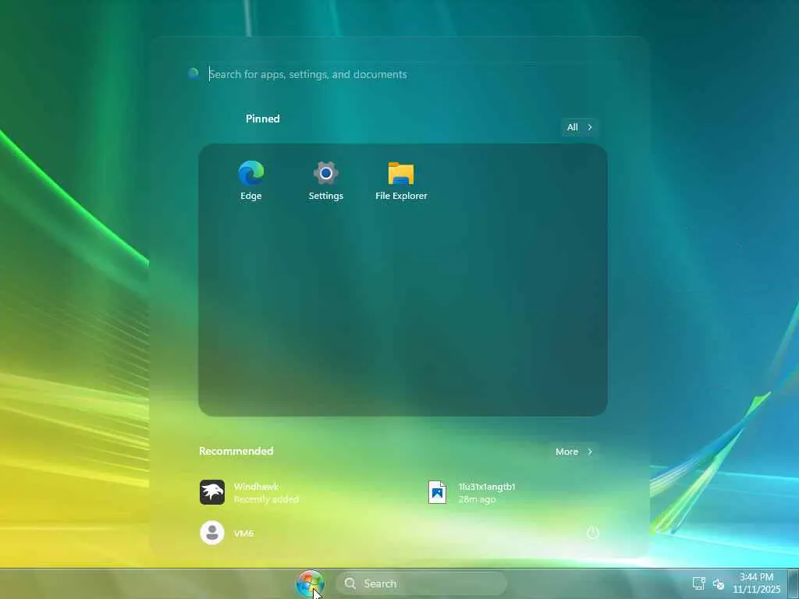Open the Settings pinned app
The image size is (799, 599).
click(325, 181)
